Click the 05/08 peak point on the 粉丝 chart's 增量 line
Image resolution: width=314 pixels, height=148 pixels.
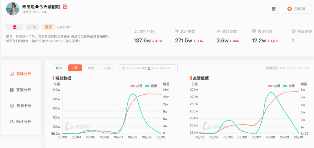[x=133, y=94]
